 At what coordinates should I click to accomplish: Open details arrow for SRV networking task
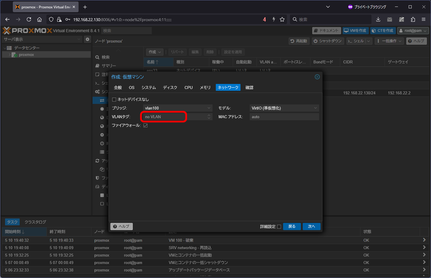[424, 247]
